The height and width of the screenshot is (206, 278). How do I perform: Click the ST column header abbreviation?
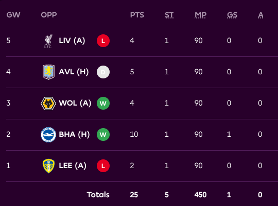pos(169,15)
